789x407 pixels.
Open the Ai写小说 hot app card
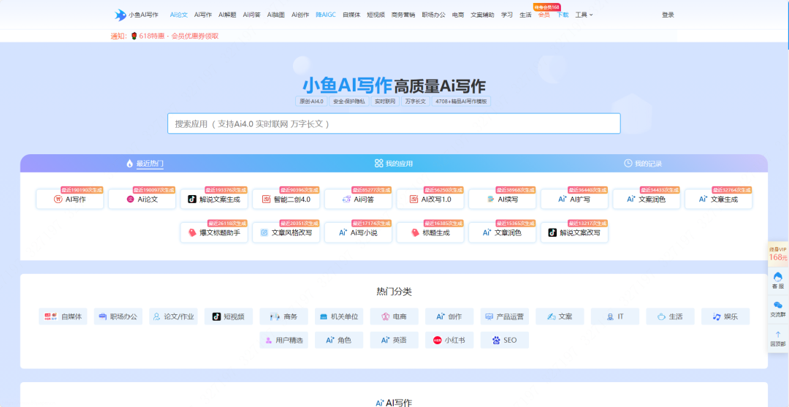pos(358,232)
